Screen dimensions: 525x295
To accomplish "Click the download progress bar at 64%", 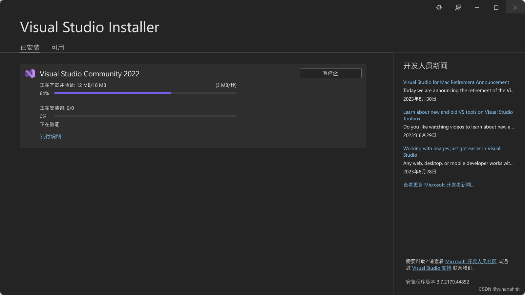I will pos(145,93).
